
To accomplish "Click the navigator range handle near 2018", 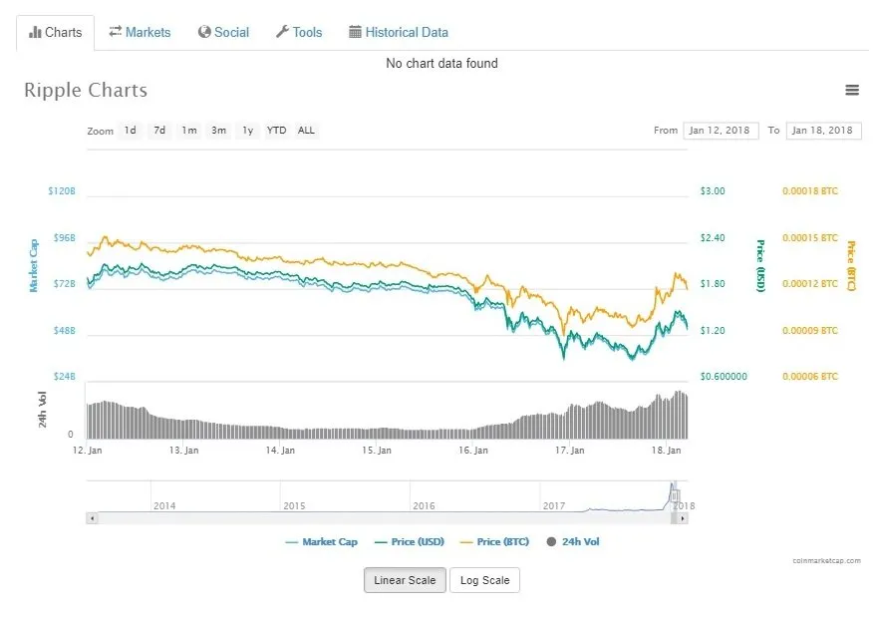I will pos(675,495).
